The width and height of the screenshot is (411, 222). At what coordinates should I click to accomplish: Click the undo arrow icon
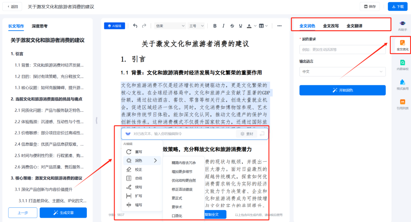(x=135, y=26)
